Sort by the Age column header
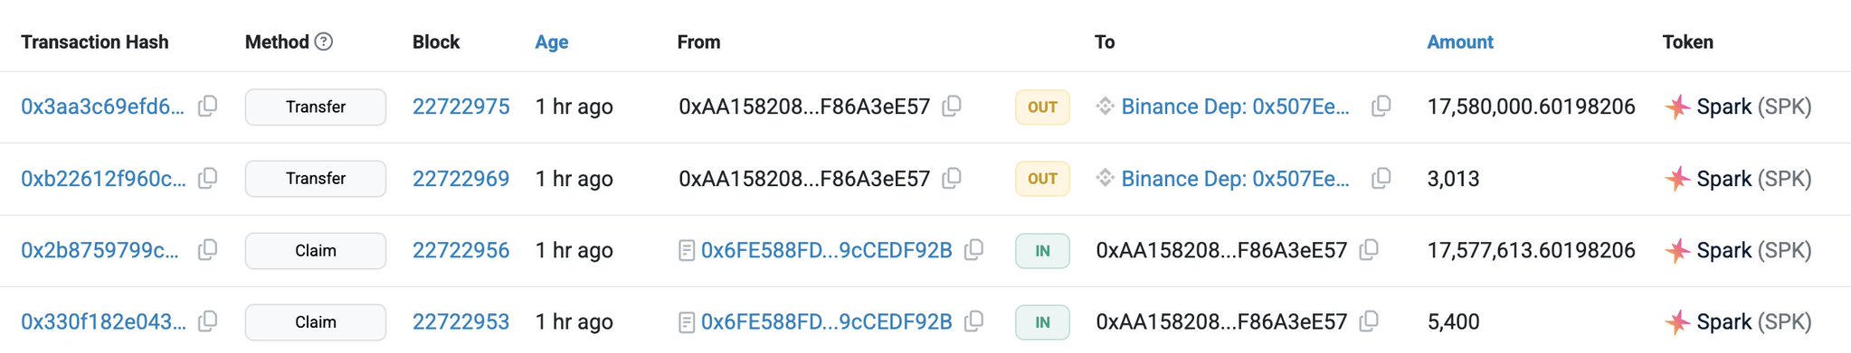1851x353 pixels. point(552,42)
